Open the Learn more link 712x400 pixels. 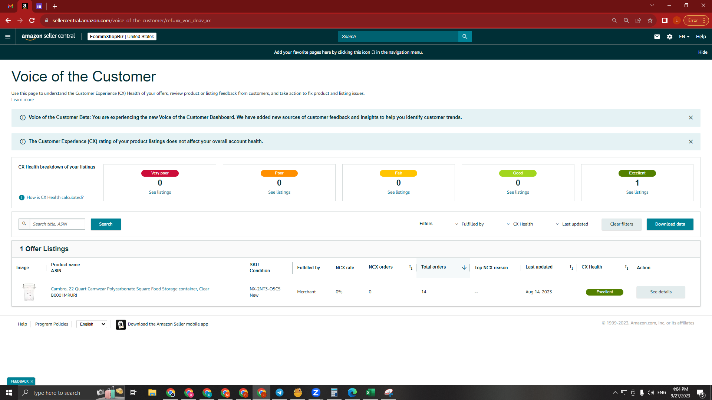pyautogui.click(x=23, y=100)
